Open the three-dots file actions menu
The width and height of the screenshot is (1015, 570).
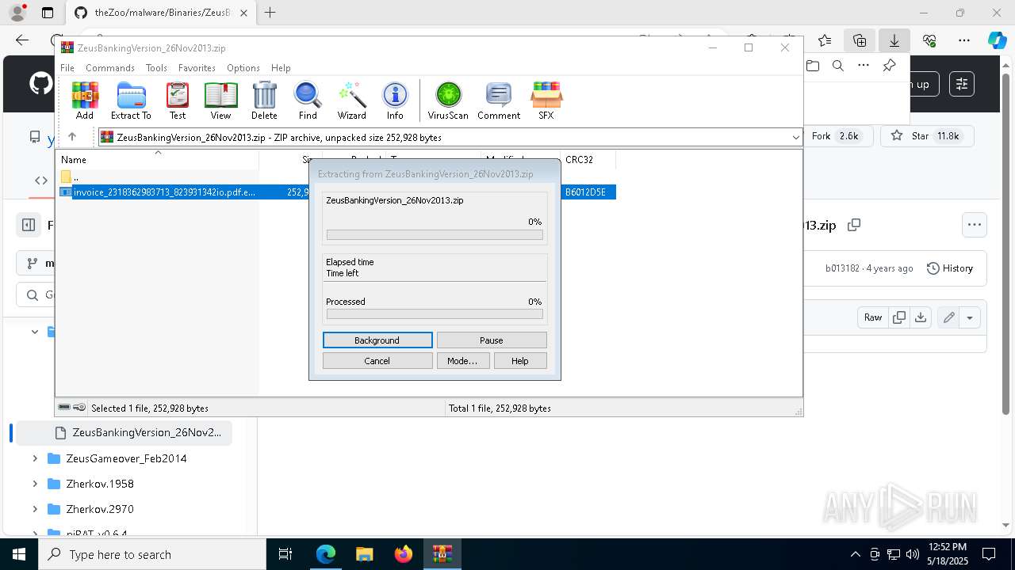[x=975, y=225]
